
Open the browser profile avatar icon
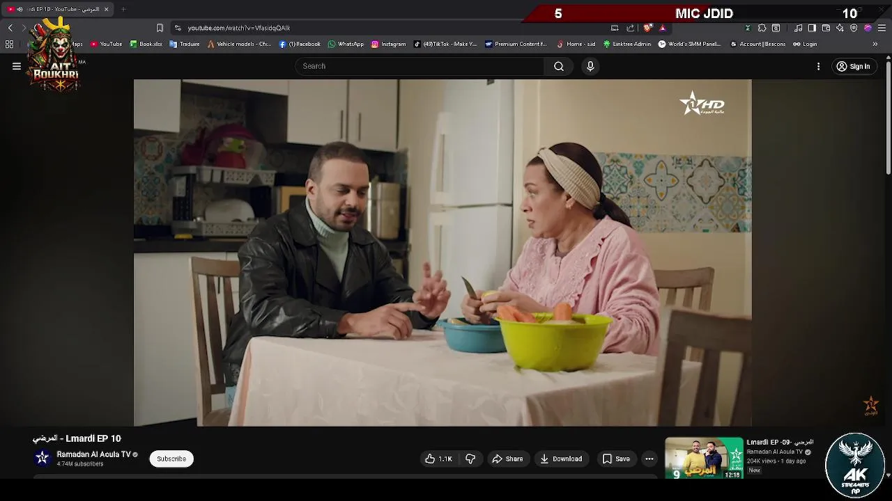tap(868, 28)
